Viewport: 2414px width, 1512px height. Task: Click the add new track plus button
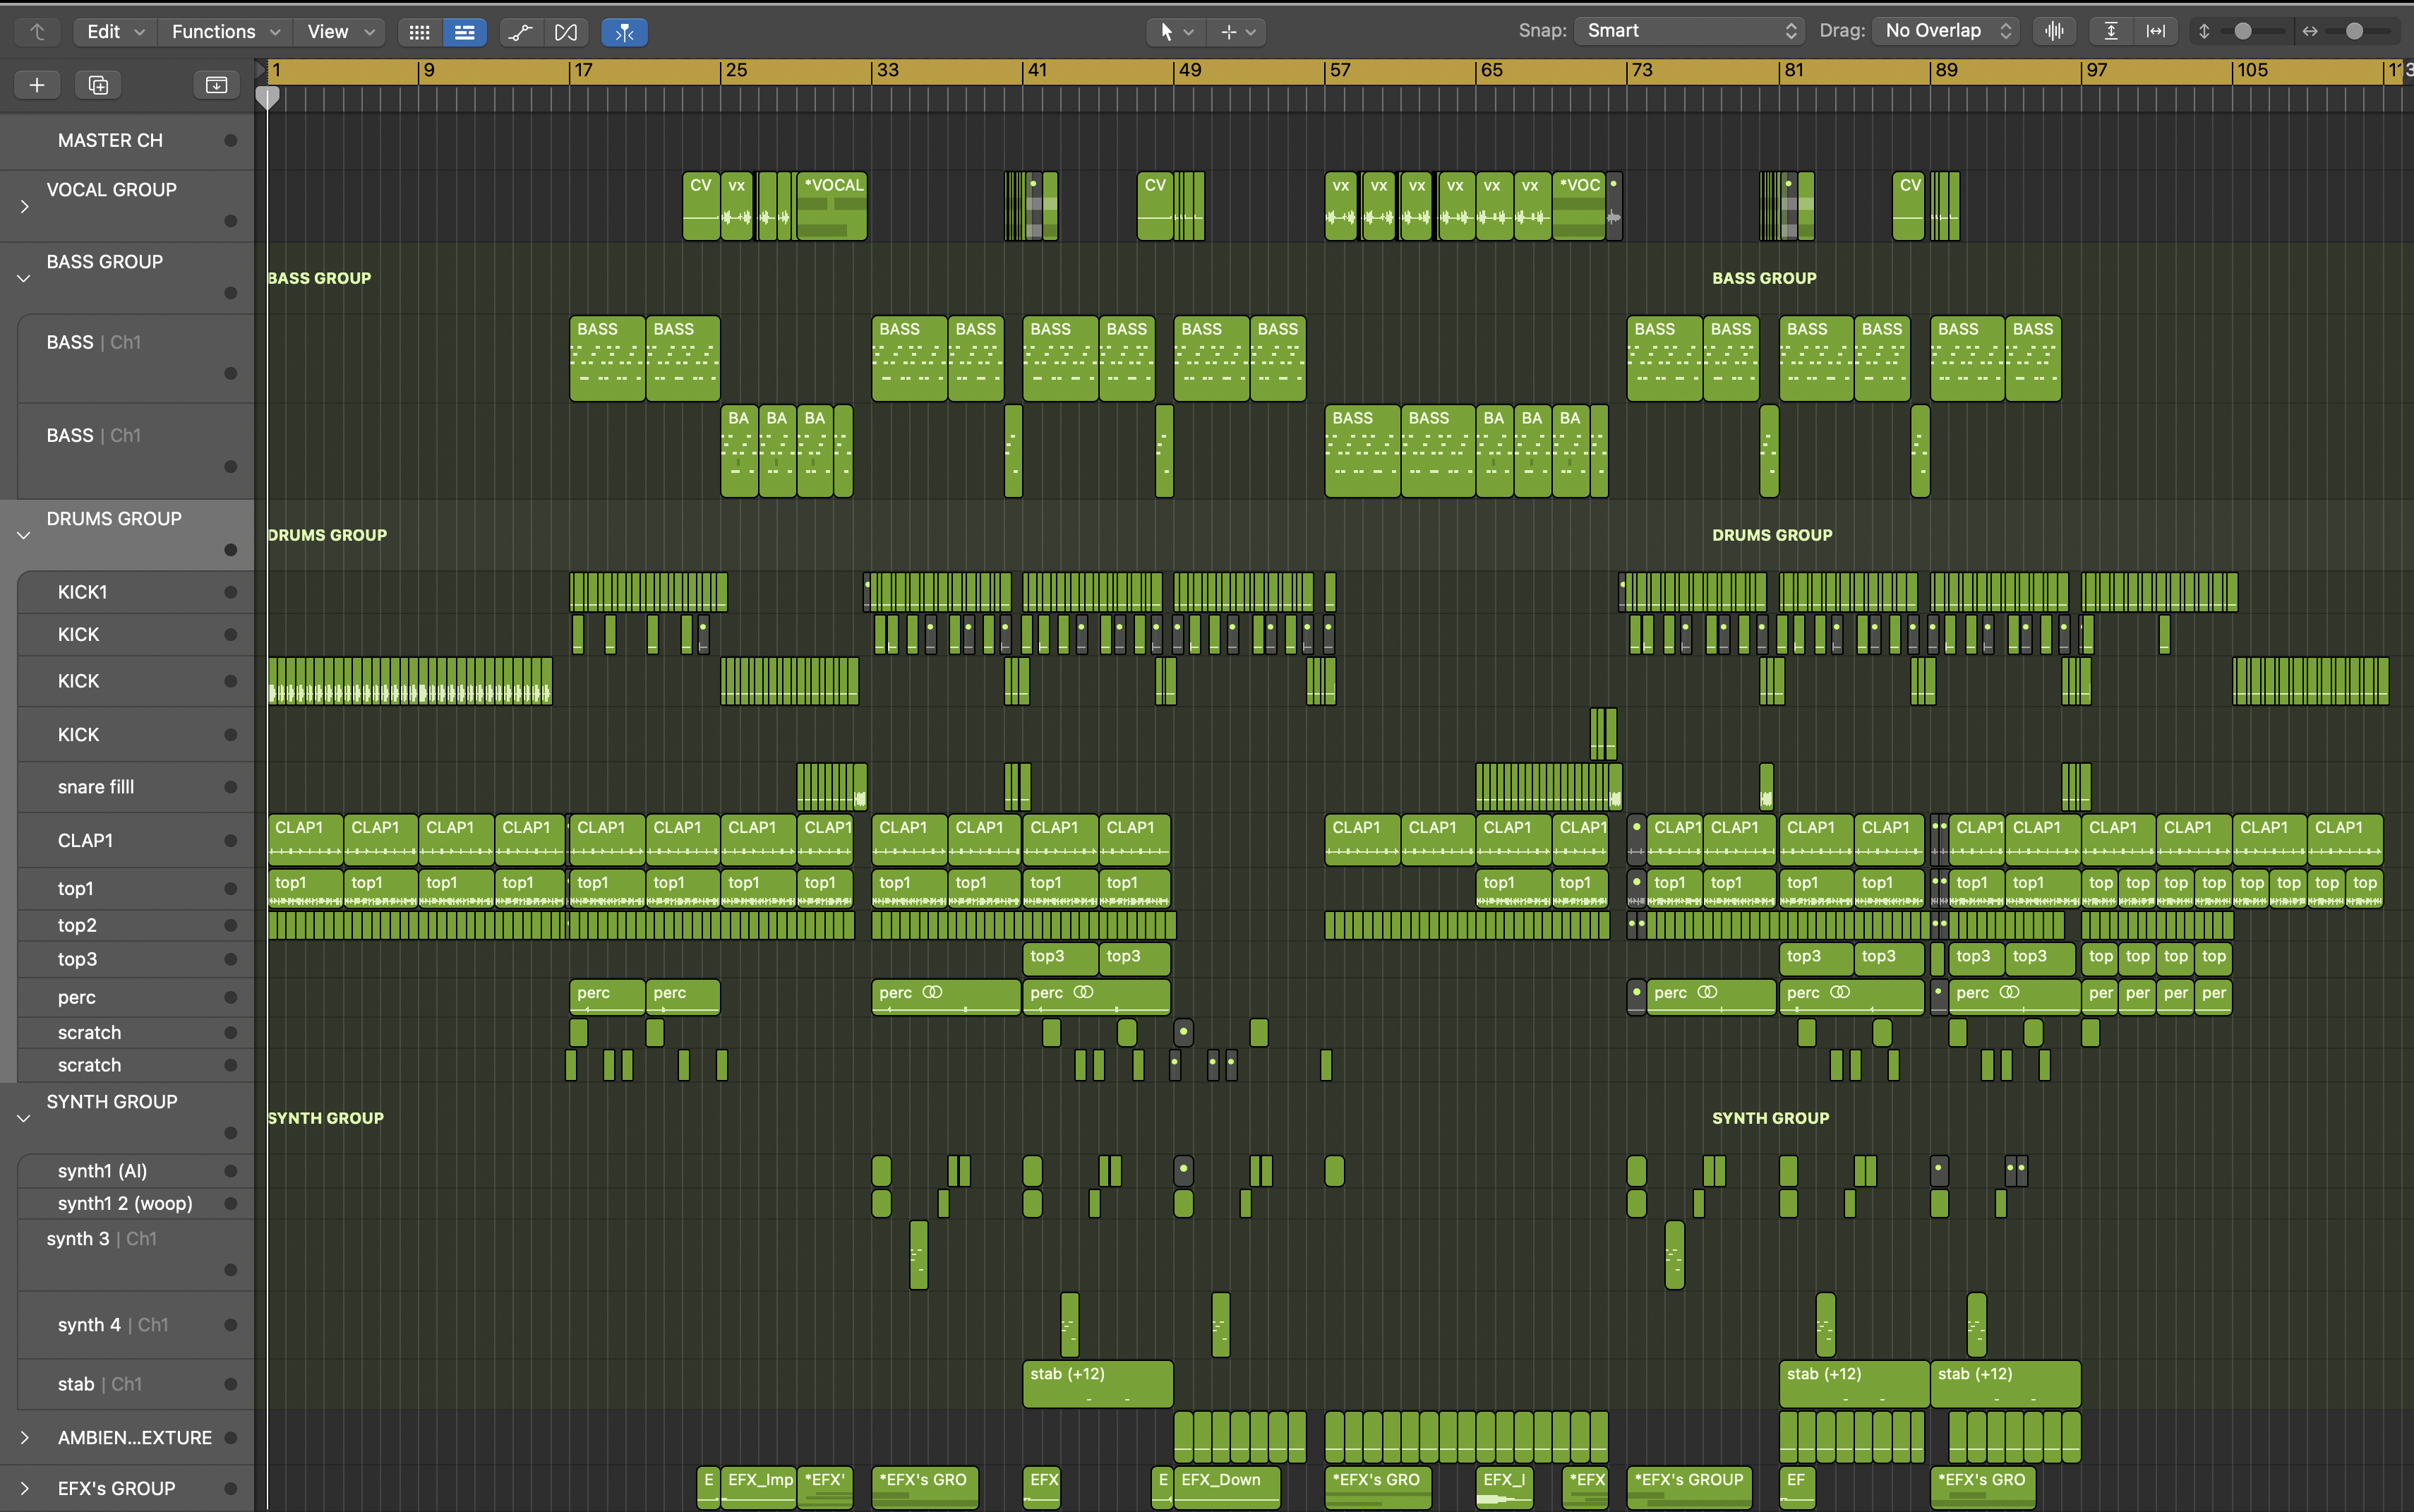[x=37, y=85]
